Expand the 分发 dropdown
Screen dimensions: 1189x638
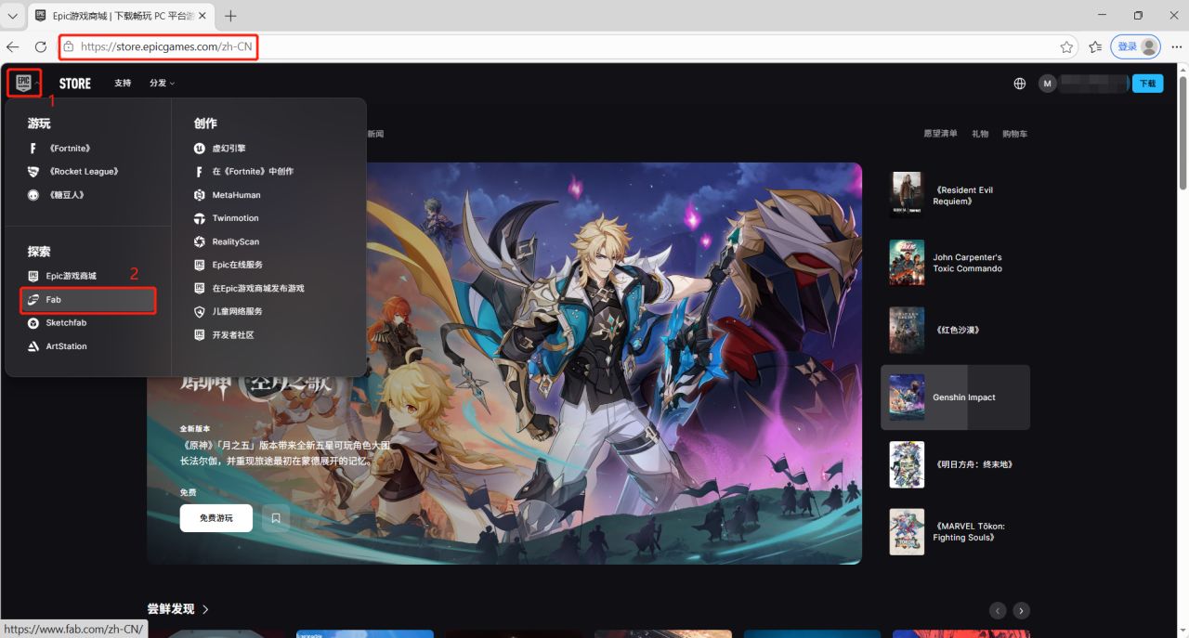point(162,84)
